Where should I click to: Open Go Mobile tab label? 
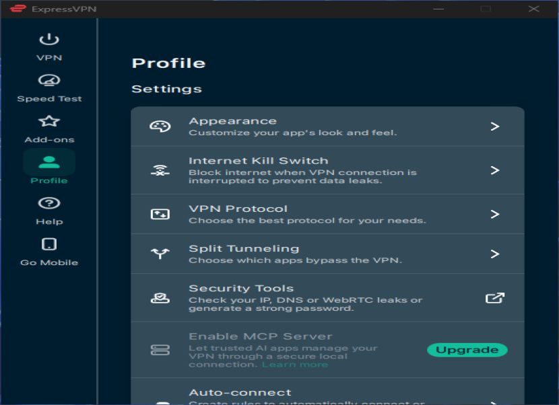pyautogui.click(x=49, y=262)
